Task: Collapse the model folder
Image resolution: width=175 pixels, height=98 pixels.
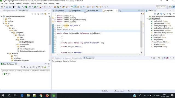Action: tap(16, 40)
